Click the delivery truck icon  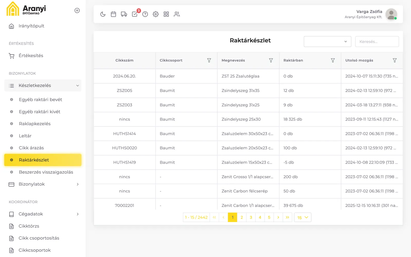pyautogui.click(x=124, y=14)
